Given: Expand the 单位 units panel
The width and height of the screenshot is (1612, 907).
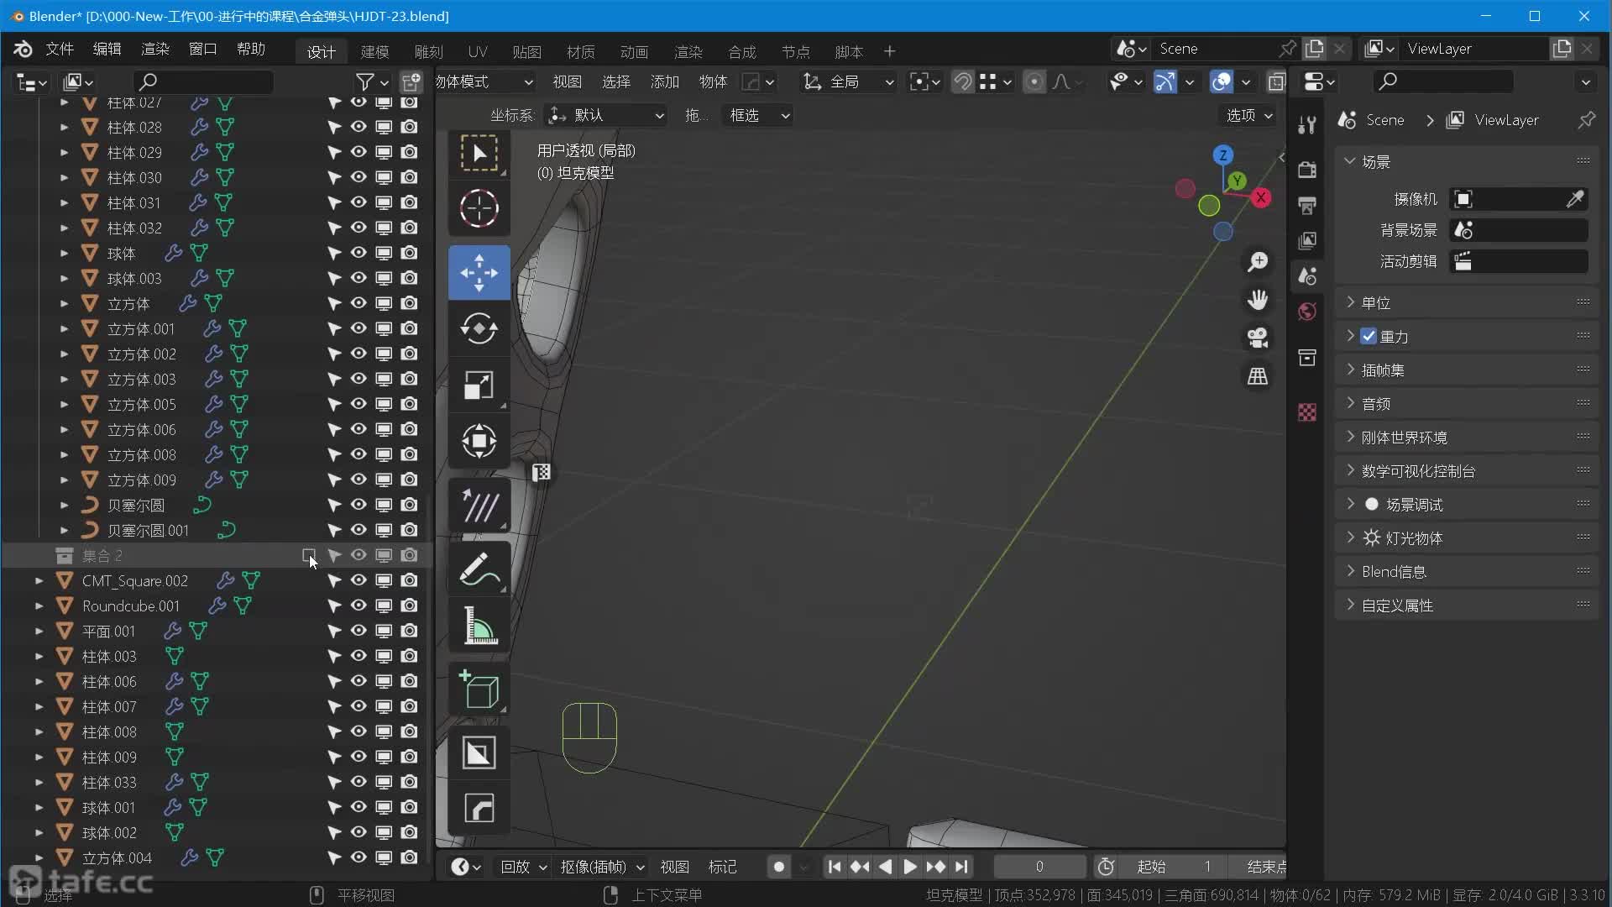Looking at the screenshot, I should point(1376,303).
